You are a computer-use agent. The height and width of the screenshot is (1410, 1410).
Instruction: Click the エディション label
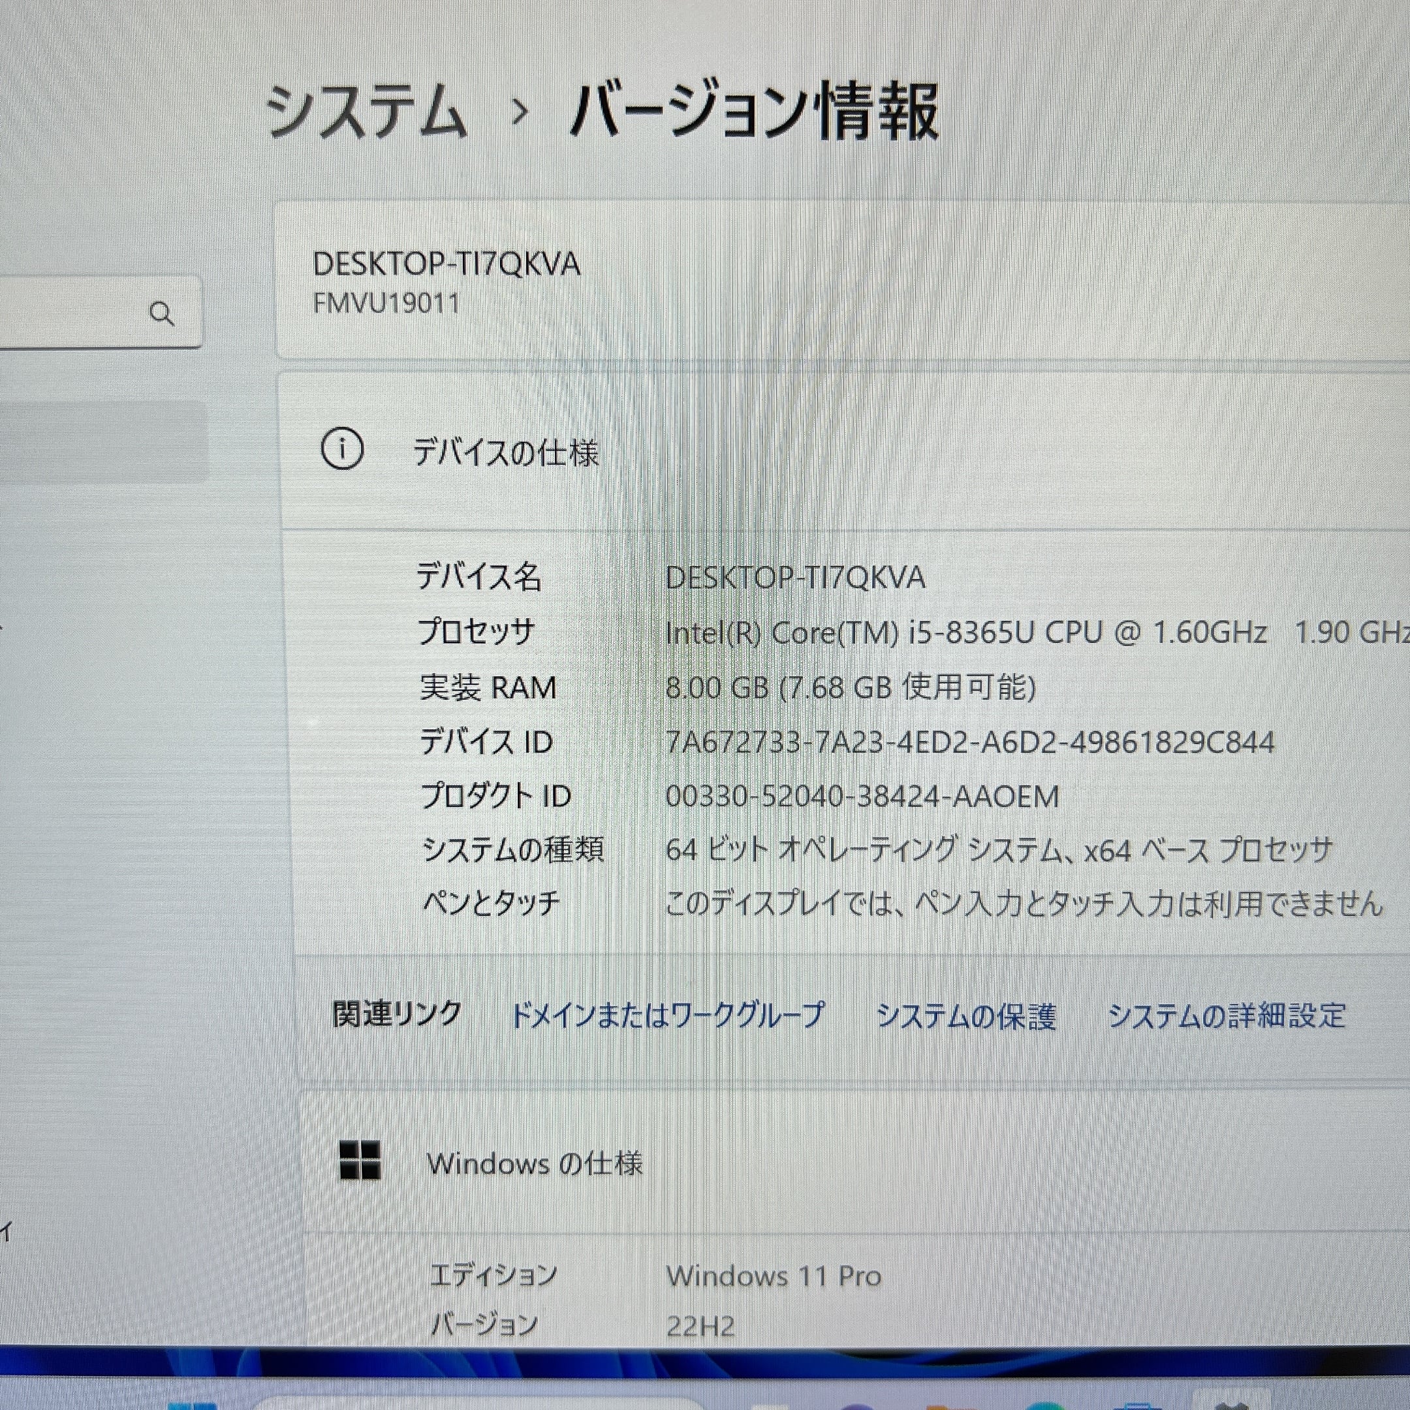click(493, 1275)
